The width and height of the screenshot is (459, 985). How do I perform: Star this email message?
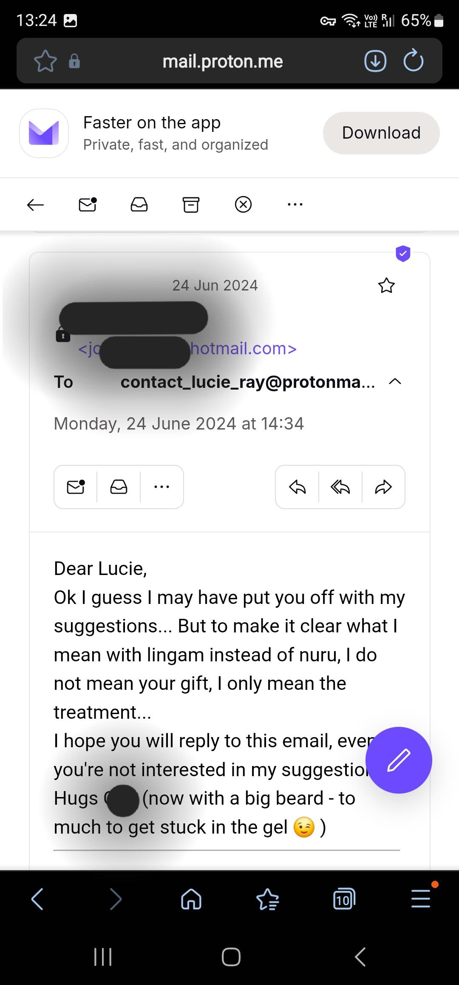386,285
